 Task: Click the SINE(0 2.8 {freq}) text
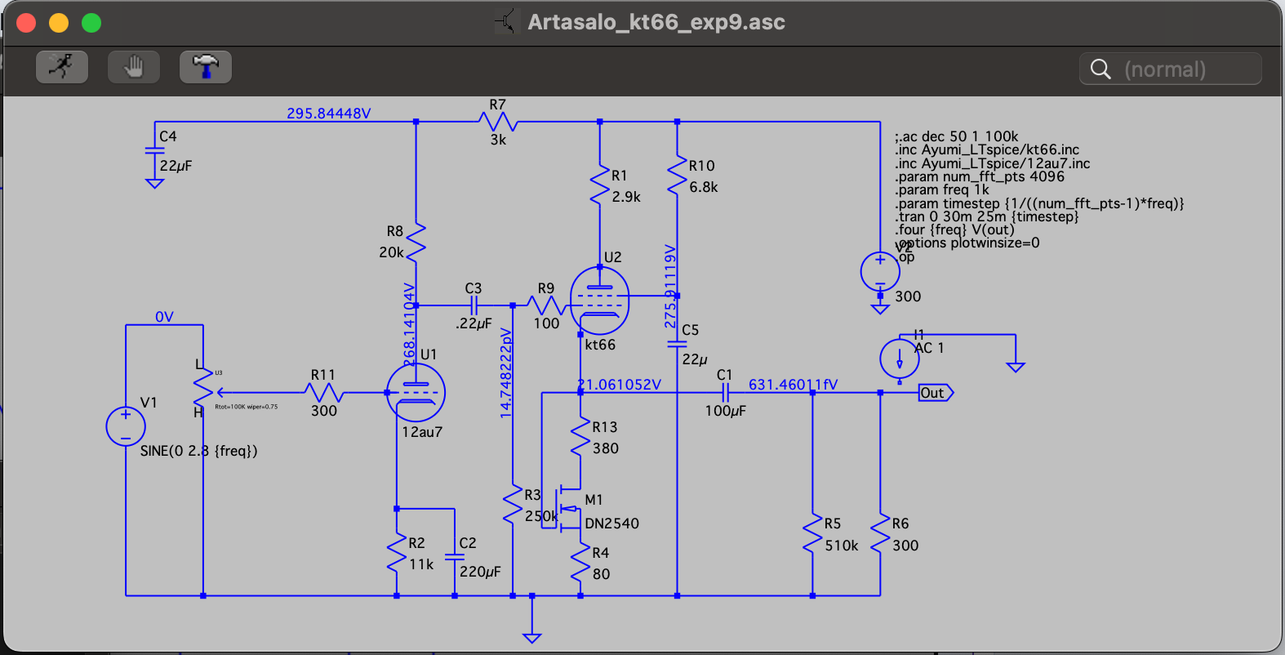[x=198, y=451]
